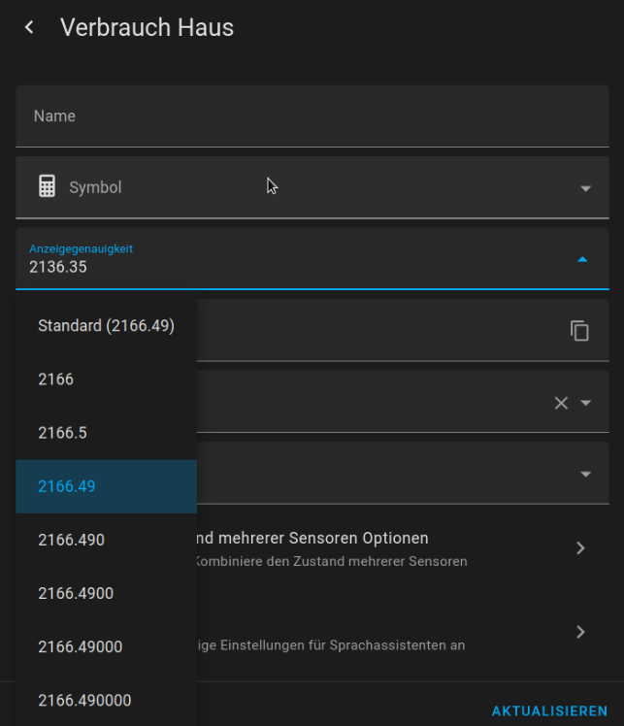
Task: Collapse the Anzeigegenauigkeit dropdown using its arrow
Action: coord(582,259)
